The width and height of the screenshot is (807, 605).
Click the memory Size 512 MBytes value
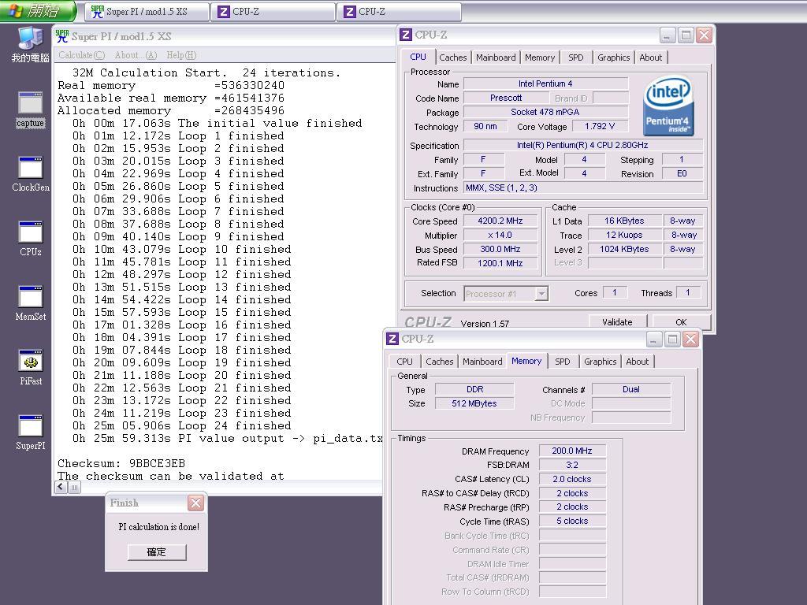click(474, 403)
